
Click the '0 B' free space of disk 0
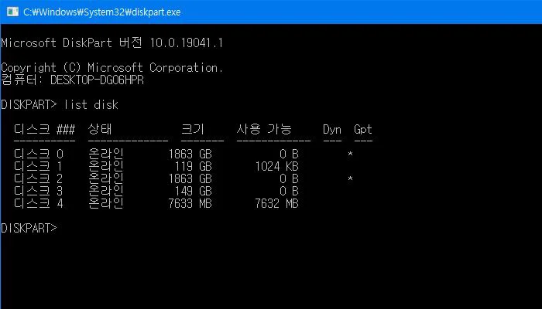(x=289, y=154)
